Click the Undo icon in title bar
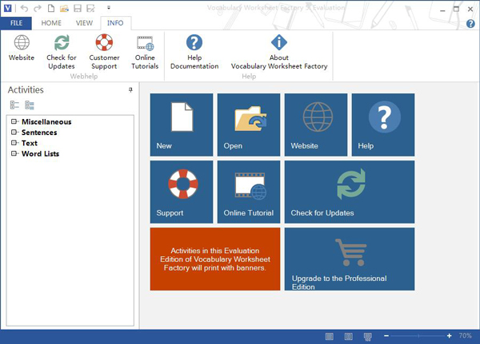 pos(24,8)
